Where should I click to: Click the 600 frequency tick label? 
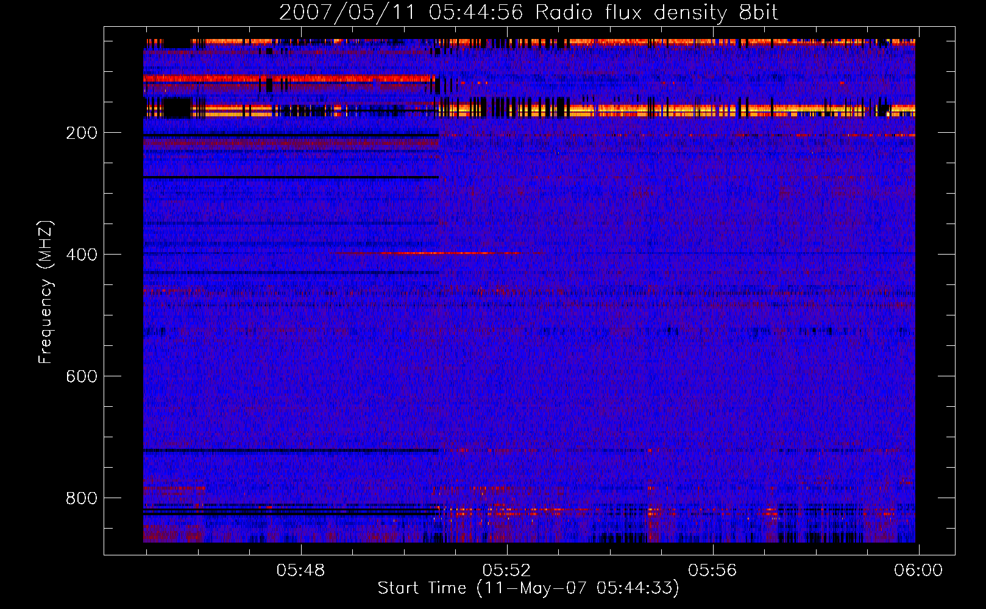(82, 376)
